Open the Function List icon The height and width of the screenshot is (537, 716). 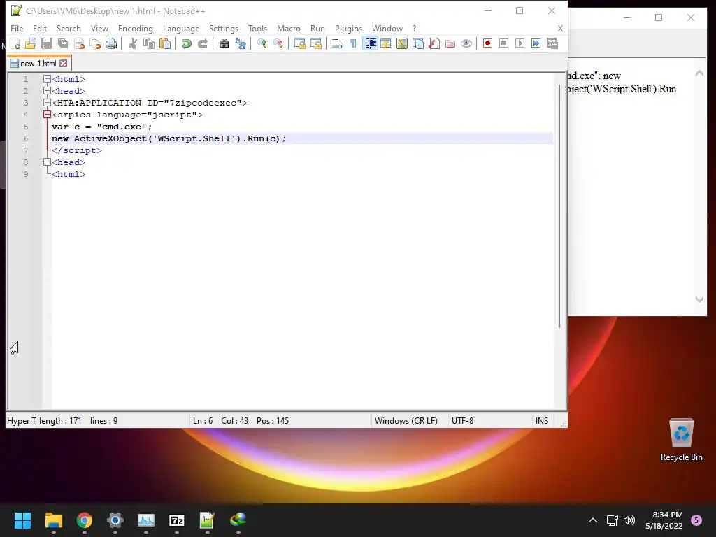[434, 43]
